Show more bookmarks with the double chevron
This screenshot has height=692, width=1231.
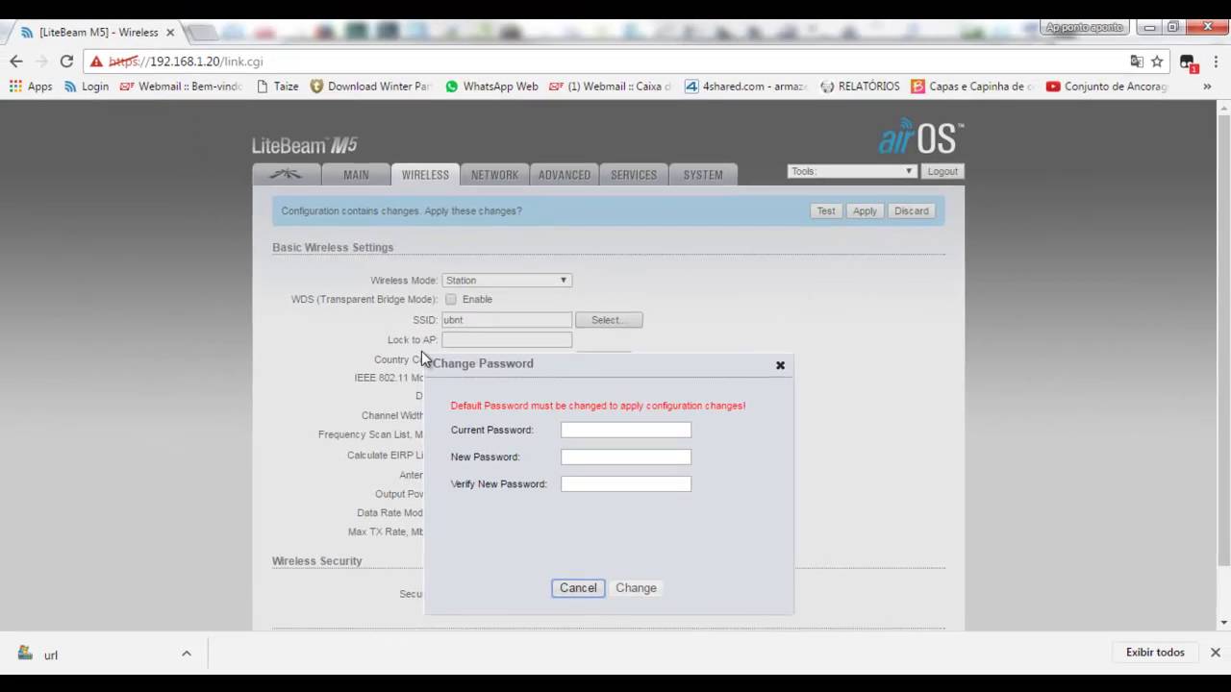pyautogui.click(x=1207, y=86)
